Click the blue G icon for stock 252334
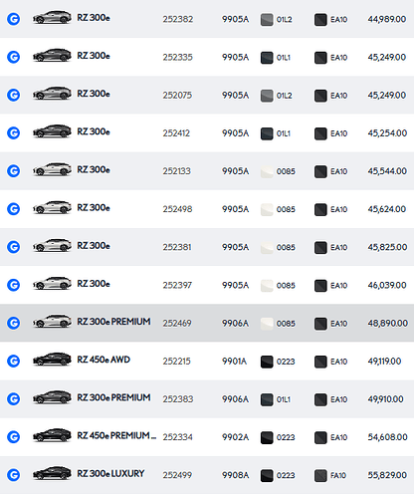 point(14,437)
